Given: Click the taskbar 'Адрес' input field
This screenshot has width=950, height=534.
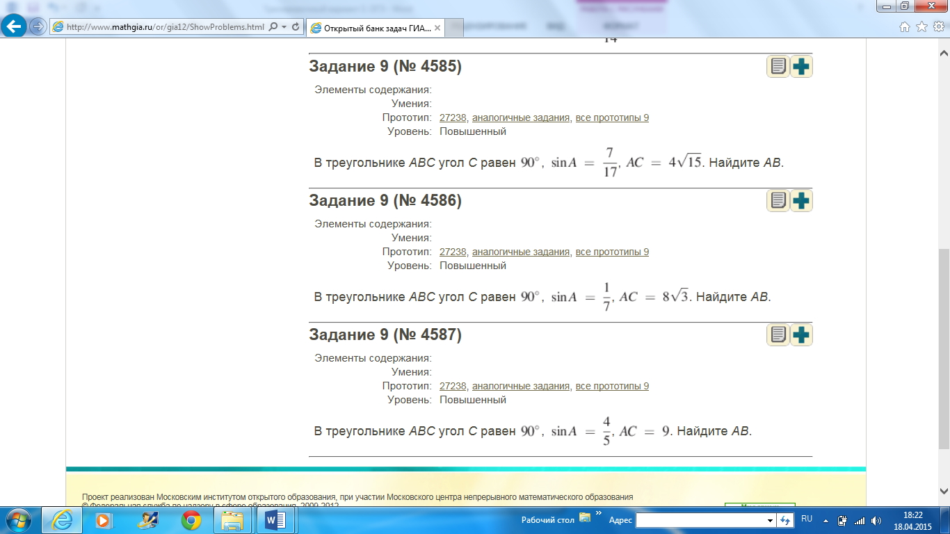Looking at the screenshot, I should tap(700, 520).
